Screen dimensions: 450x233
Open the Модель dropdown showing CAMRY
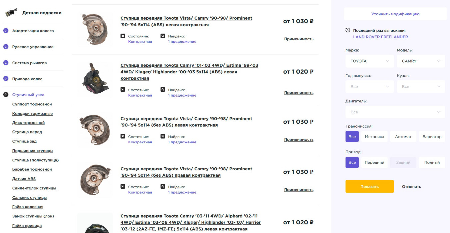tap(421, 61)
